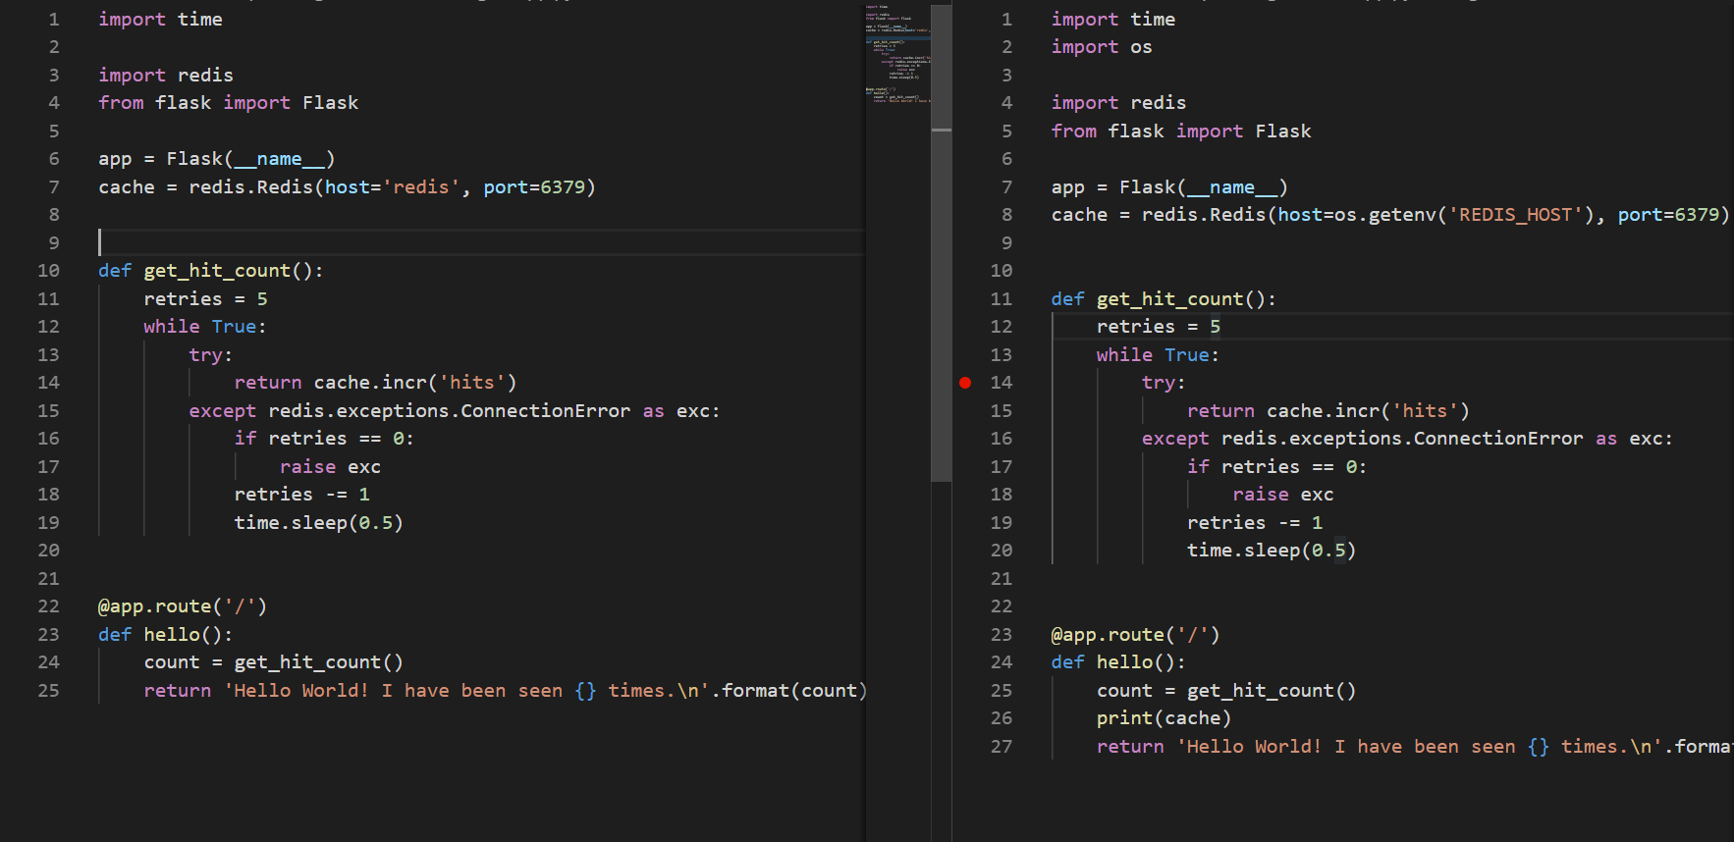1734x842 pixels.
Task: Click 'retries = 5' in left editor
Action: click(206, 299)
